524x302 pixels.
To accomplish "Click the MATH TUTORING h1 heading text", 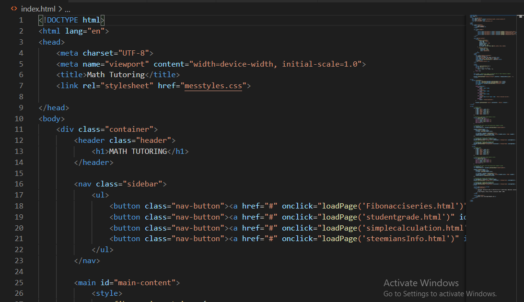I will click(138, 151).
